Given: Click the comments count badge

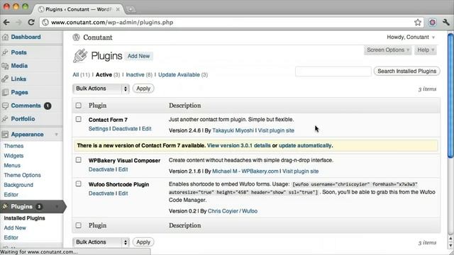Looking at the screenshot, I should (48, 106).
